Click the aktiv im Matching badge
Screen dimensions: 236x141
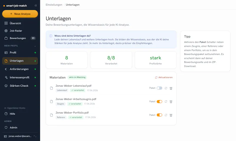click(x=77, y=77)
